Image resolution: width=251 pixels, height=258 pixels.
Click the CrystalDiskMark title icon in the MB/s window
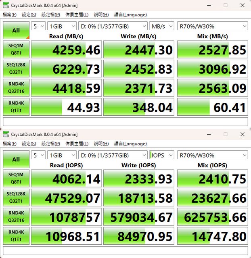point(5,5)
